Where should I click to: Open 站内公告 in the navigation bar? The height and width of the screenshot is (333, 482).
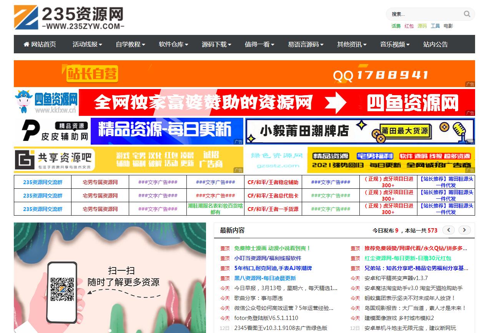tap(435, 44)
